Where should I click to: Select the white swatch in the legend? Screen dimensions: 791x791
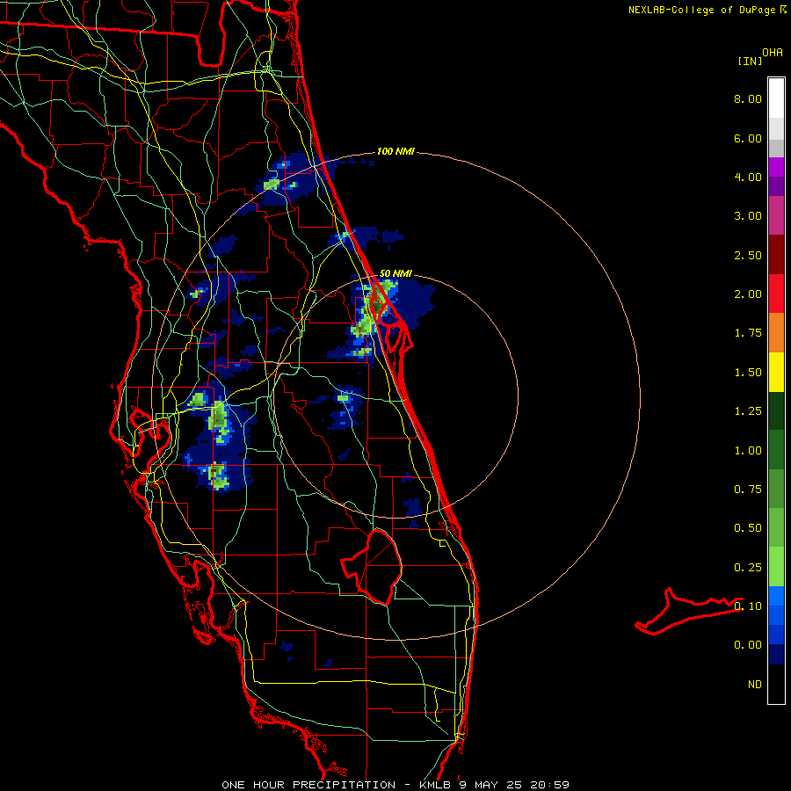click(x=776, y=98)
